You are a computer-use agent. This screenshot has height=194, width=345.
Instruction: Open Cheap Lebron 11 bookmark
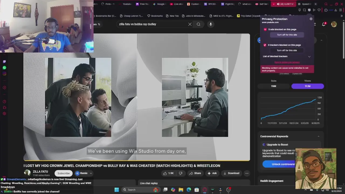[x=132, y=16]
